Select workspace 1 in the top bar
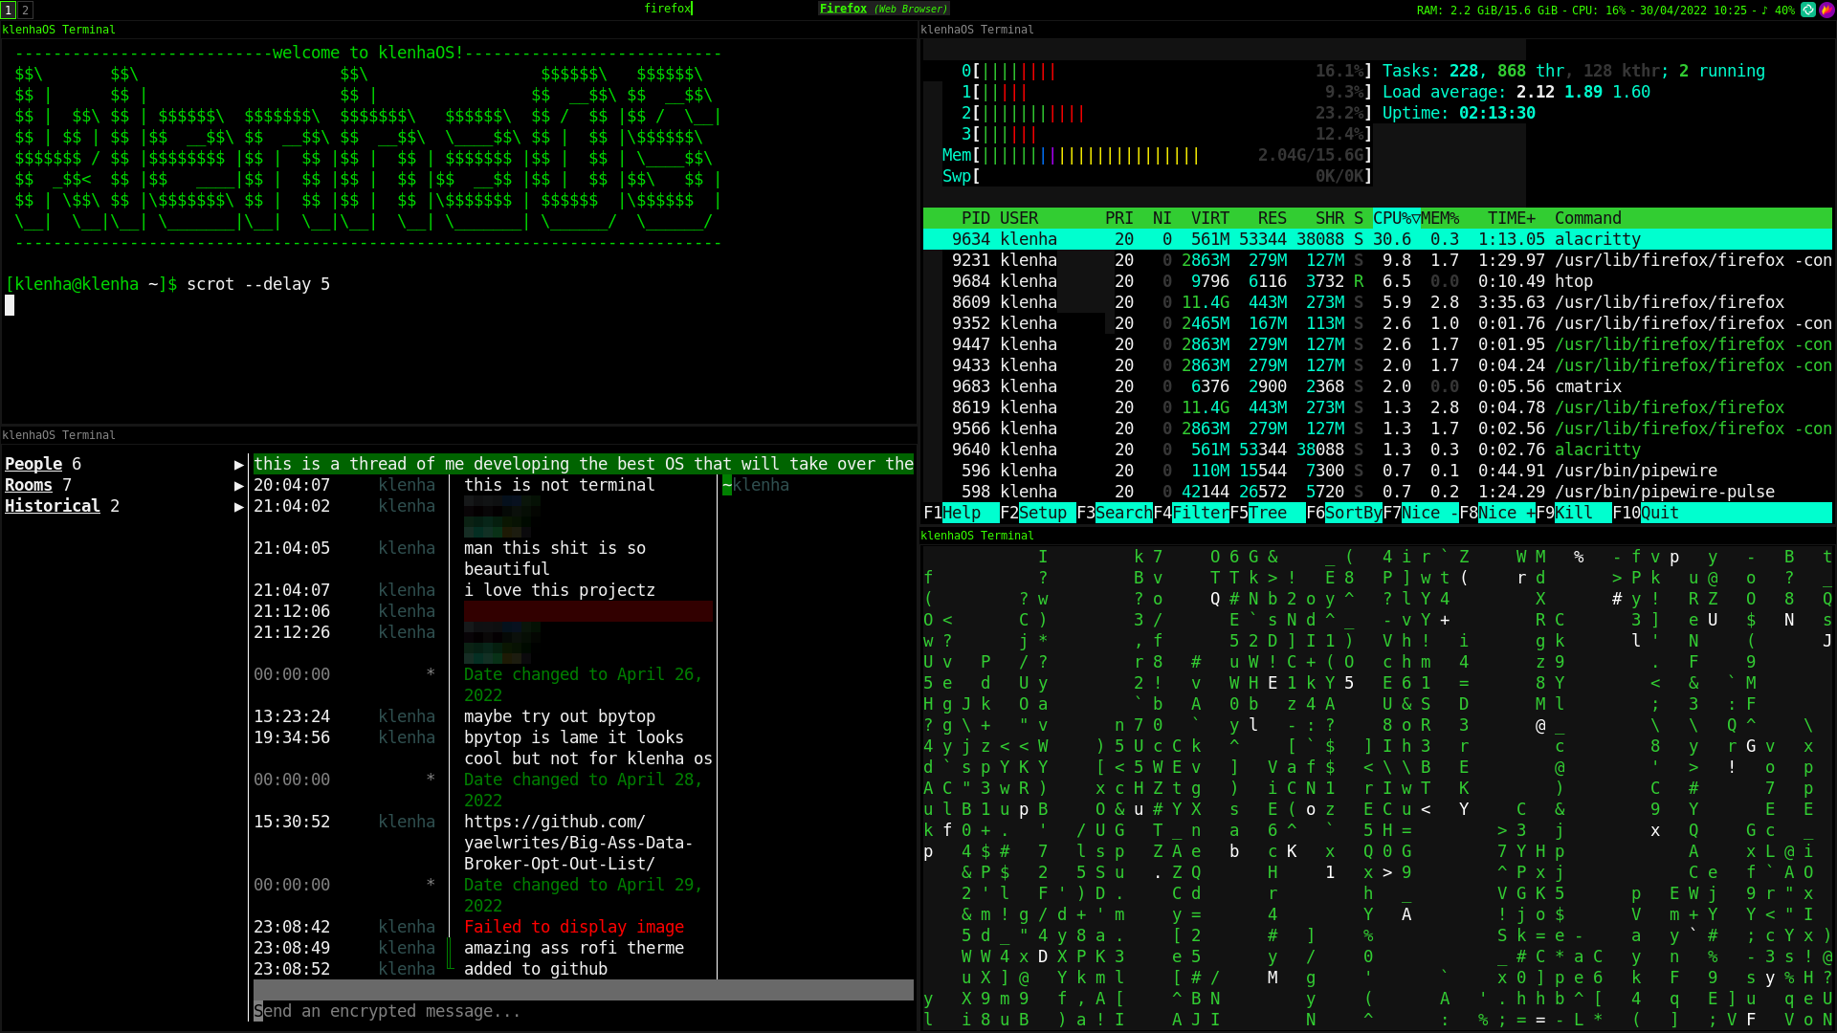The image size is (1837, 1033). [x=8, y=10]
